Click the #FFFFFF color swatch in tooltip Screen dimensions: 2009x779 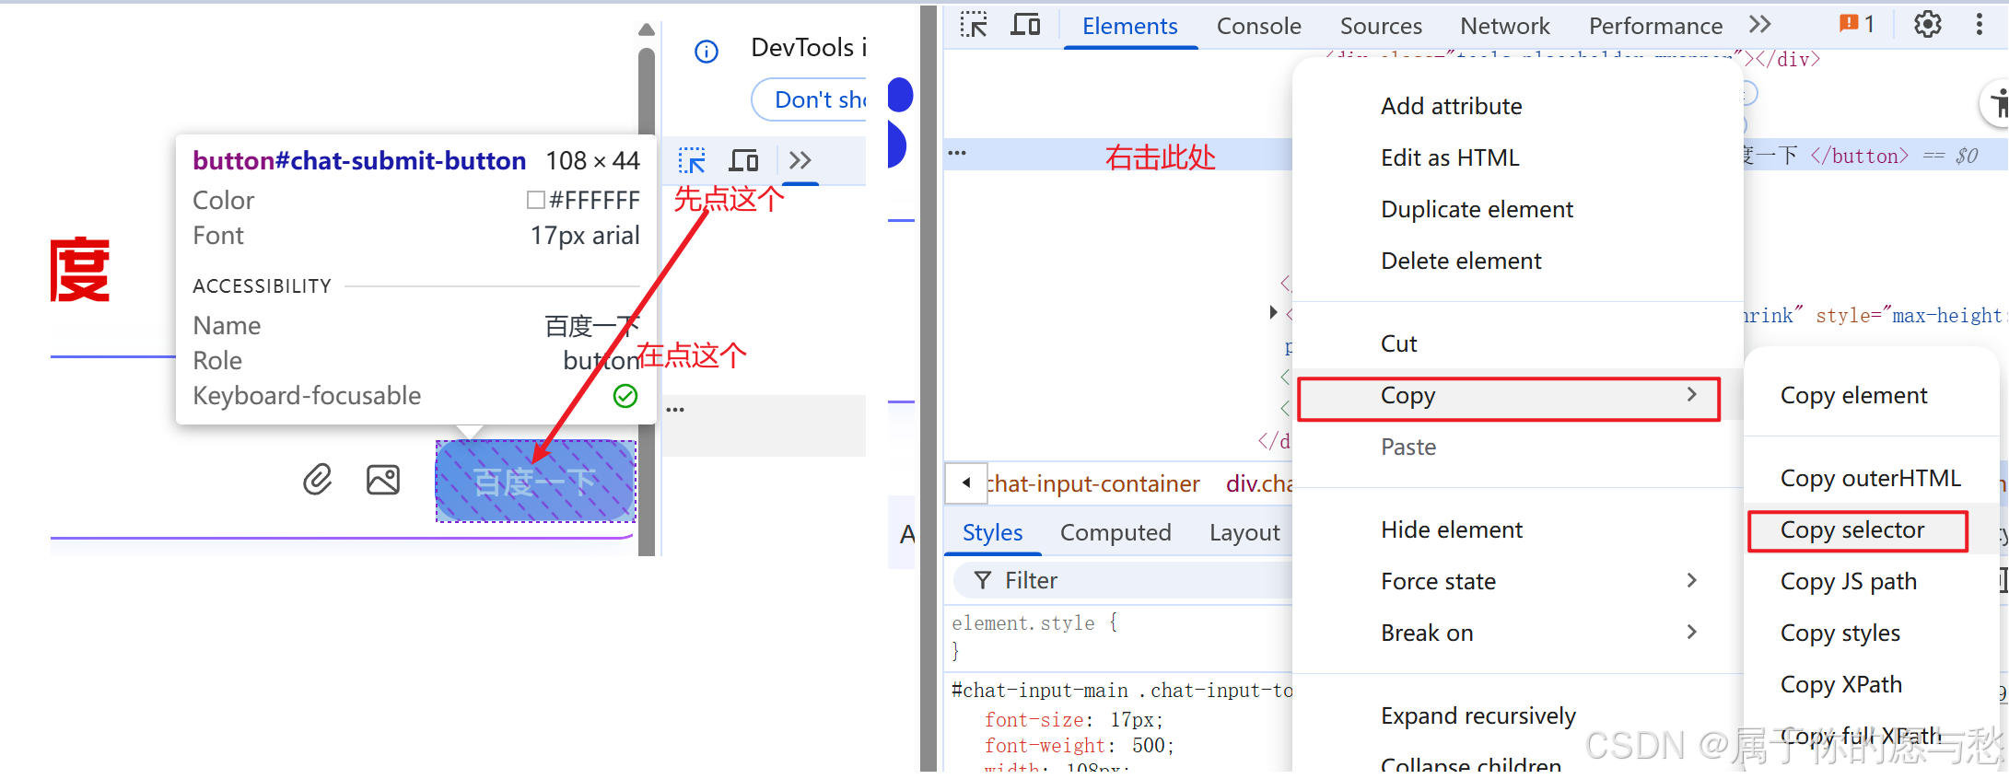(x=535, y=200)
